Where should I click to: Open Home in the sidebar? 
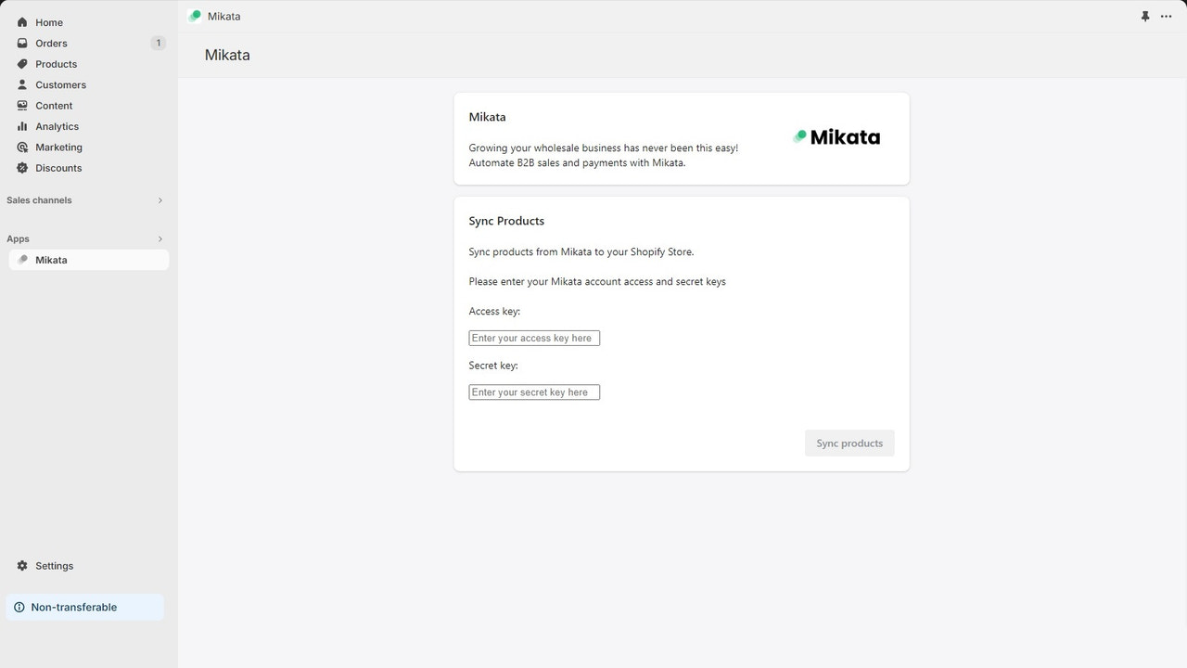(89, 22)
